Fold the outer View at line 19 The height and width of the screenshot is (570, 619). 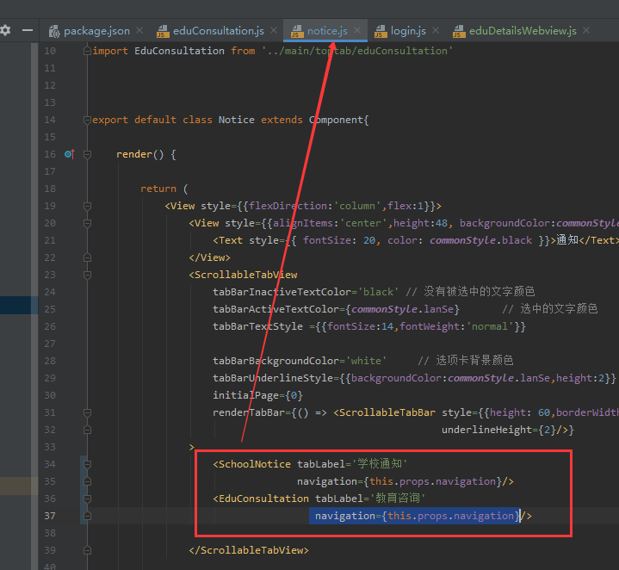pos(87,206)
